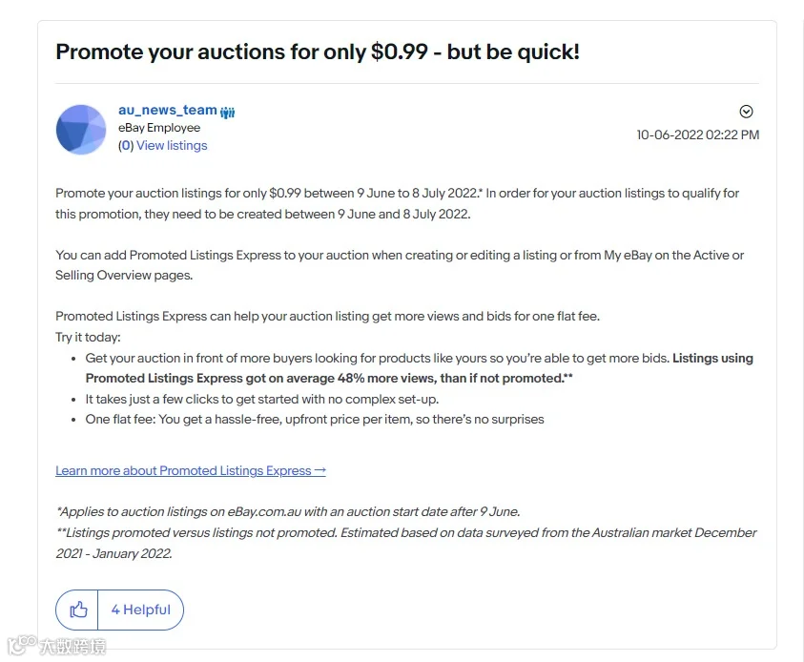Click the One flat fee bullet point

pos(315,420)
